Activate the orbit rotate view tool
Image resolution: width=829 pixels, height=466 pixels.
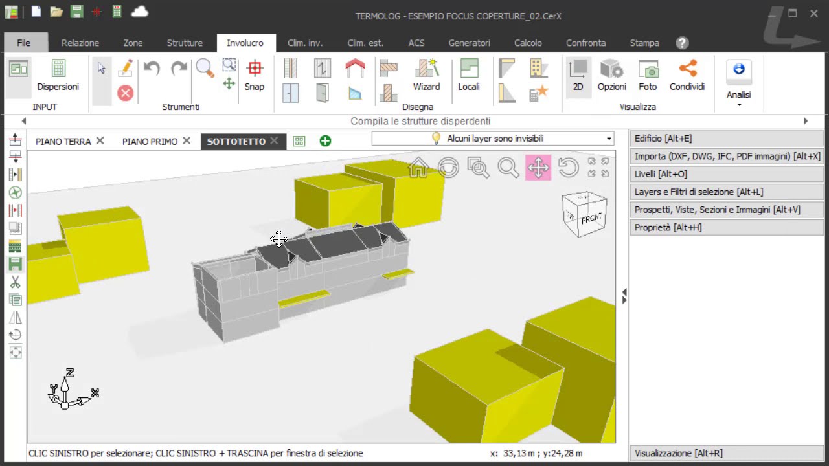click(448, 168)
